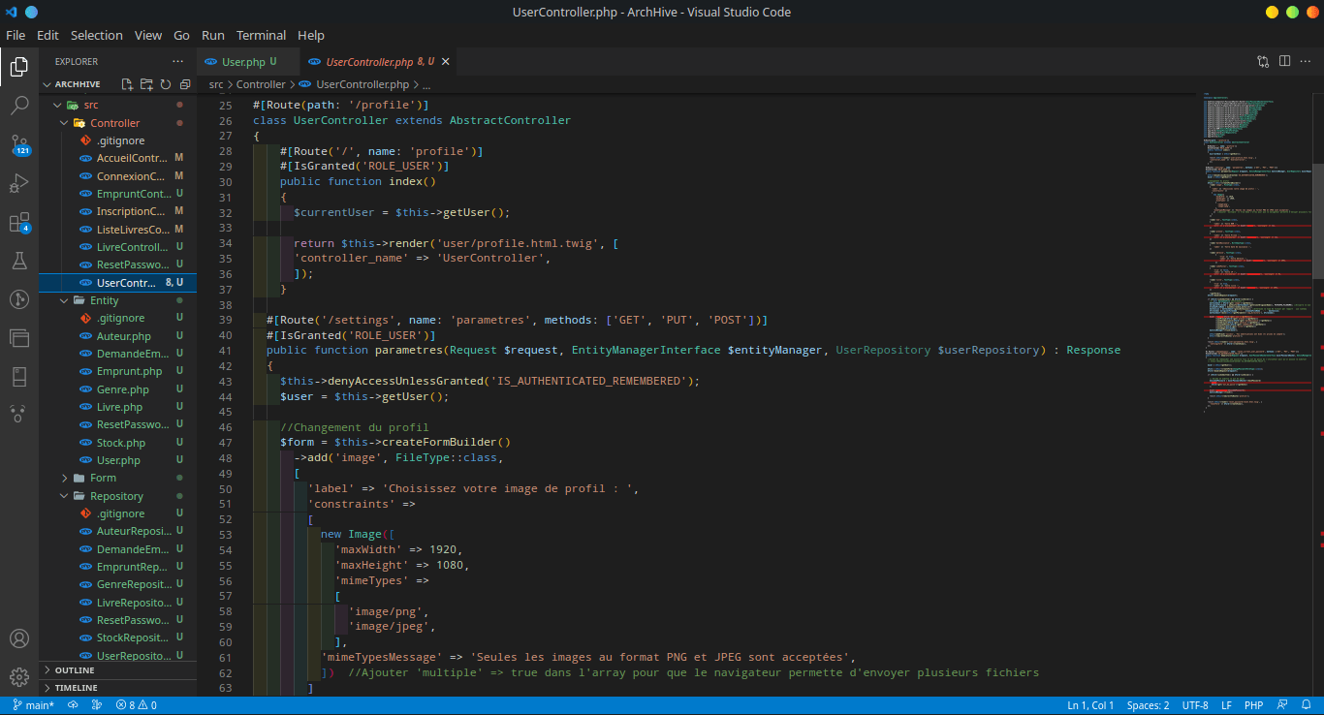
Task: Open the Search view in activity bar
Action: point(19,106)
